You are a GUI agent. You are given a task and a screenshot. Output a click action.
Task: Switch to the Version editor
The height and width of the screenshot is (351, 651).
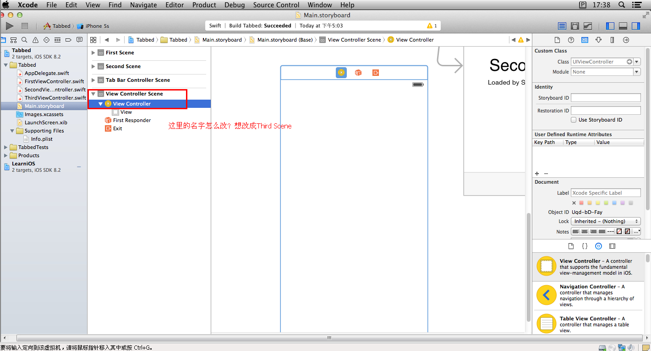(588, 26)
